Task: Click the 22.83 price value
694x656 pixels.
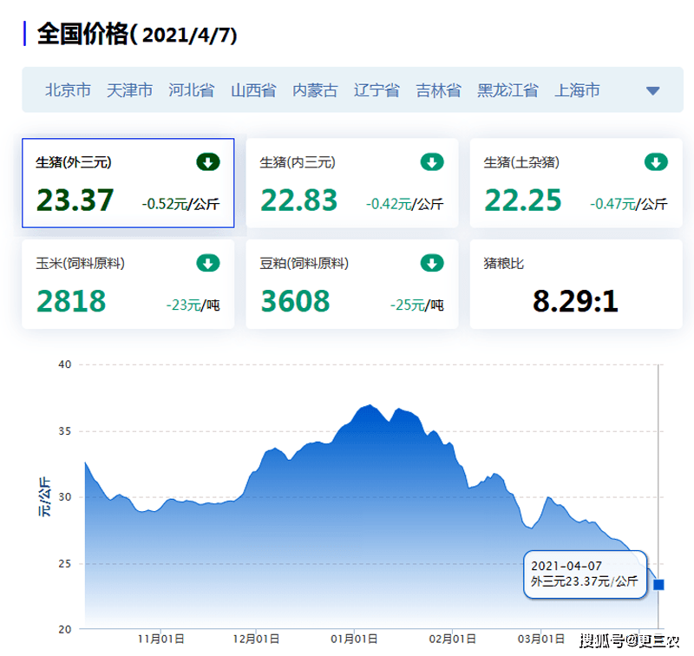Action: coord(298,200)
